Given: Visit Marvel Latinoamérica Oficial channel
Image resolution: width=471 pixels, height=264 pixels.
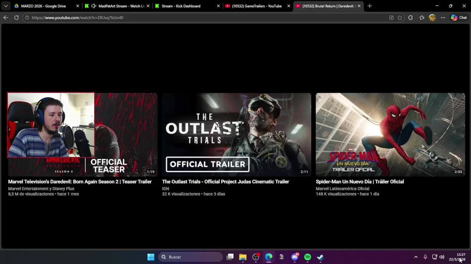Looking at the screenshot, I should pyautogui.click(x=343, y=189).
